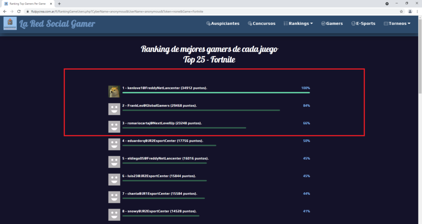This screenshot has width=422, height=224.
Task: Click FrankLeo@GlobalGamers ranking text
Action: pyautogui.click(x=159, y=105)
